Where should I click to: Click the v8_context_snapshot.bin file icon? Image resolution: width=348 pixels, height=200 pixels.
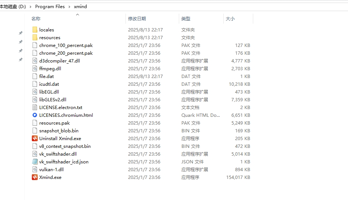pyautogui.click(x=35, y=146)
